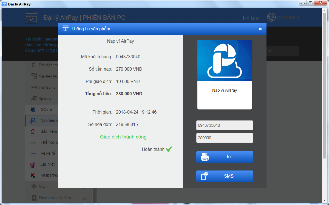Send receipt via SMS button
Viewport: 329px width, 205px height.
click(x=225, y=176)
